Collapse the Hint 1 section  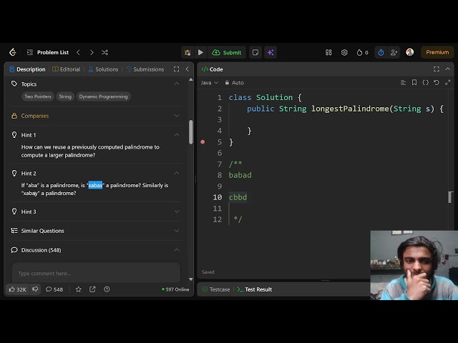click(177, 135)
